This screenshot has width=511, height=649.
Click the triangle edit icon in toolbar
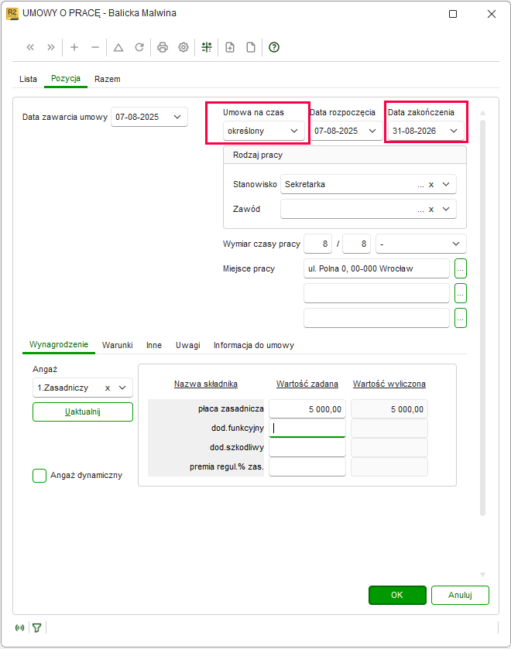(118, 47)
